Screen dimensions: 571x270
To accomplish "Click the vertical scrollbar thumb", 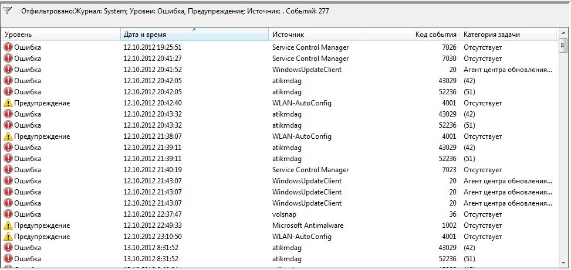I will click(563, 45).
